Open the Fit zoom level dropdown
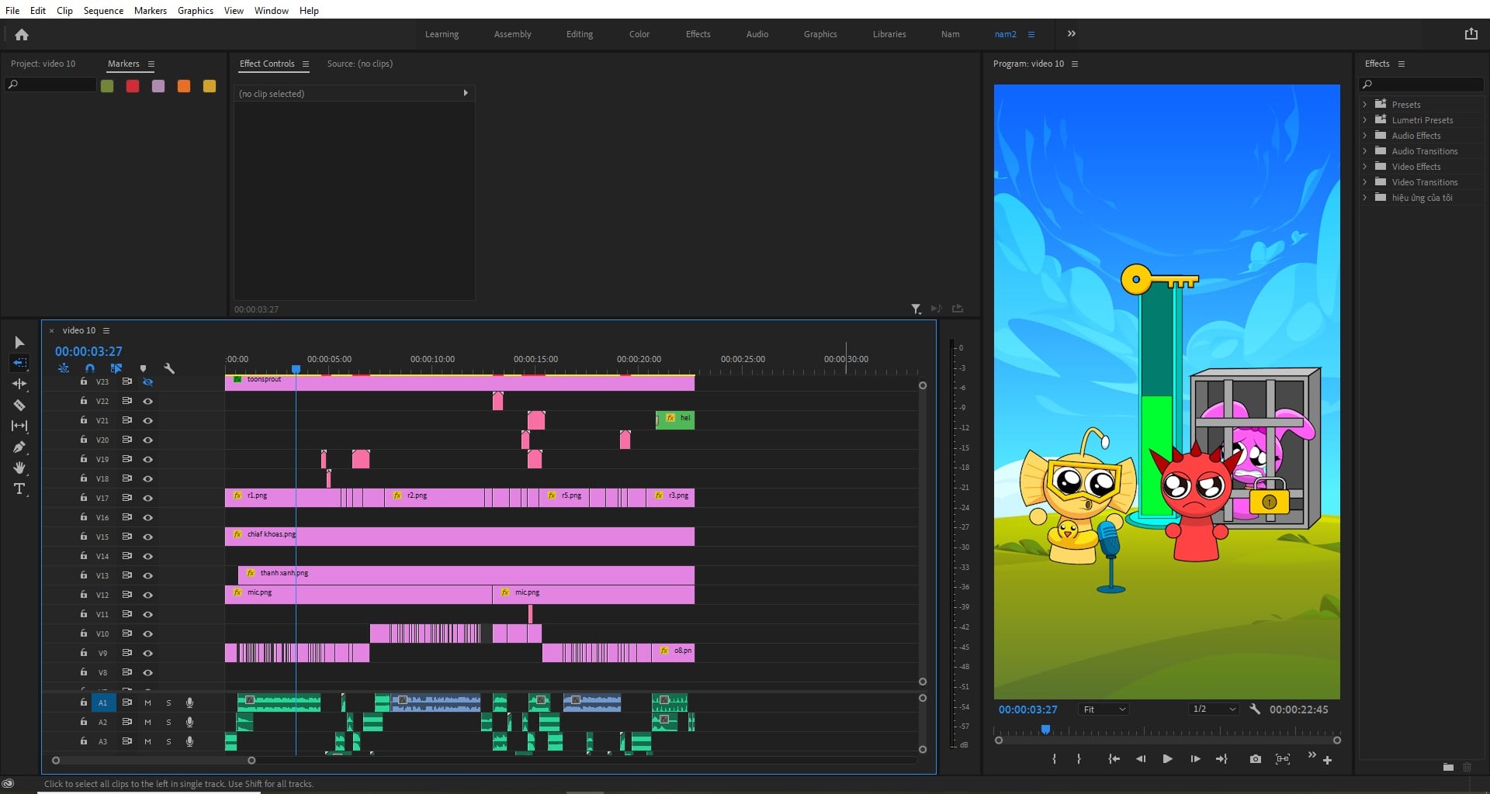The width and height of the screenshot is (1490, 794). (x=1104, y=709)
